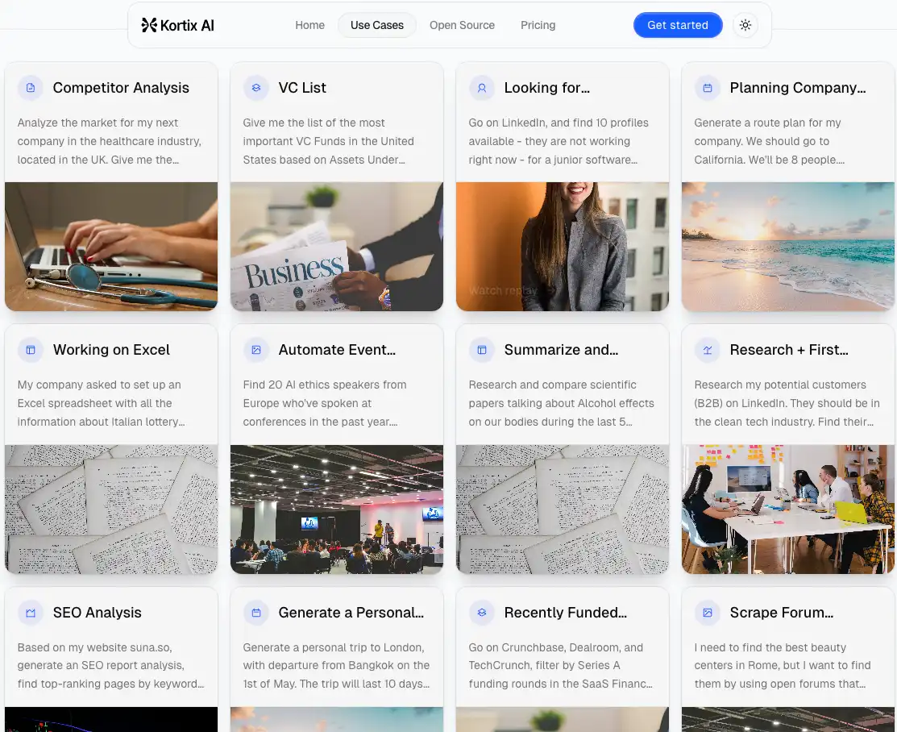This screenshot has height=732, width=897.
Task: Click the Working on Excel papers thumbnail
Action: pyautogui.click(x=111, y=509)
